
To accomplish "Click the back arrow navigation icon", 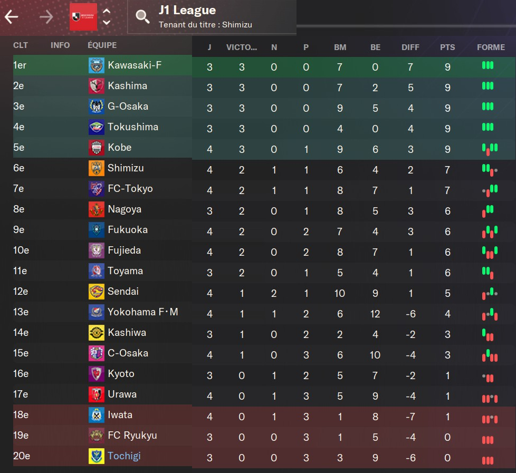I will 12,17.
